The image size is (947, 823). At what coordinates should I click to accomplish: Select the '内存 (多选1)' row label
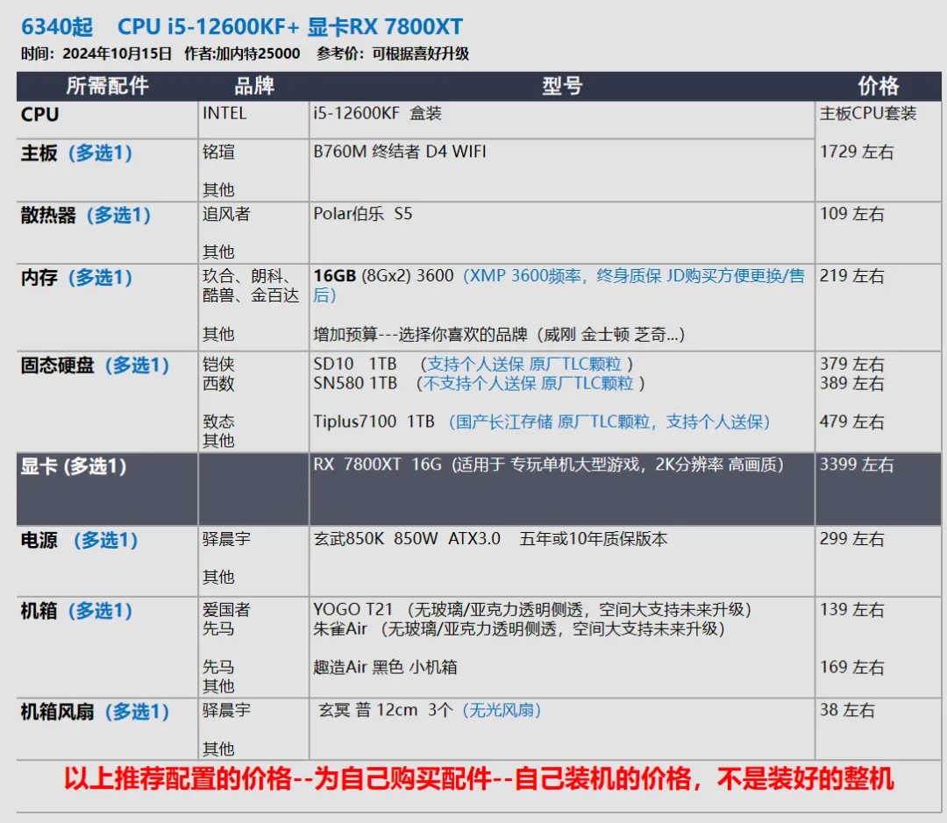pyautogui.click(x=76, y=277)
